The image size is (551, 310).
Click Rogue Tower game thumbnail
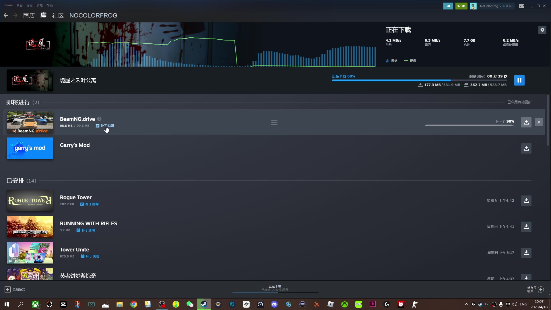click(30, 201)
